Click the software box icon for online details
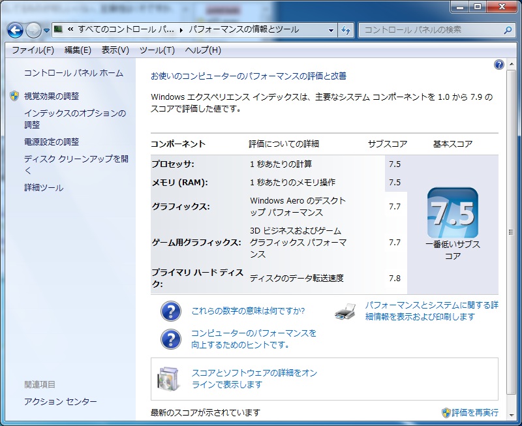522x426 pixels. tap(168, 378)
